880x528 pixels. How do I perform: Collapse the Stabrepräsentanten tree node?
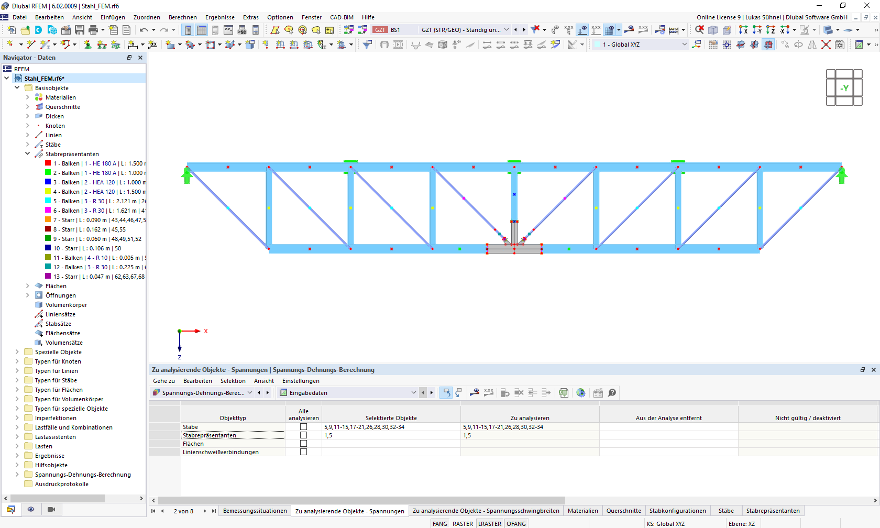pyautogui.click(x=28, y=154)
